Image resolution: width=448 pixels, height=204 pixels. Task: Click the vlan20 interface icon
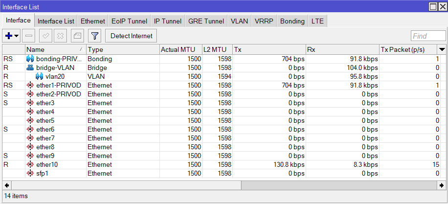(40, 76)
